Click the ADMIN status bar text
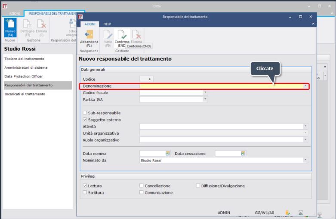This screenshot has width=336, height=219. 224,213
